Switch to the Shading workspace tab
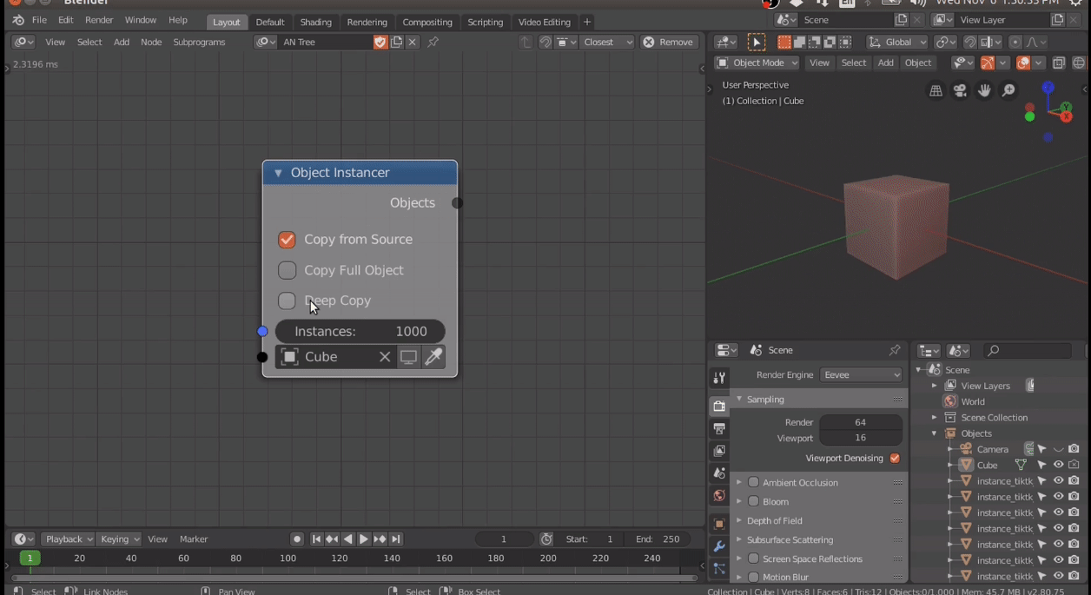 315,22
